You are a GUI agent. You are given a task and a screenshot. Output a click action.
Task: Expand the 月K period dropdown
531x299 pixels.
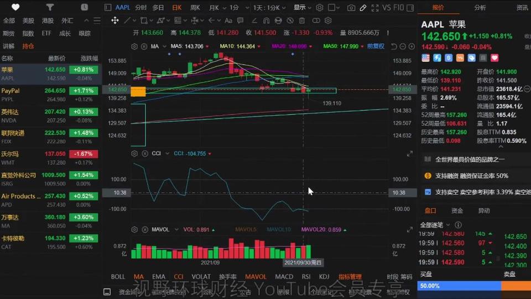(224, 8)
